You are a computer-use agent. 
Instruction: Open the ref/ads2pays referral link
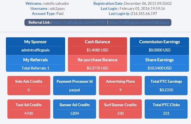[x=139, y=23]
